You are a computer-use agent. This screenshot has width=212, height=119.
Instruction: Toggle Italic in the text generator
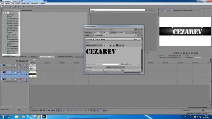[x=113, y=45]
